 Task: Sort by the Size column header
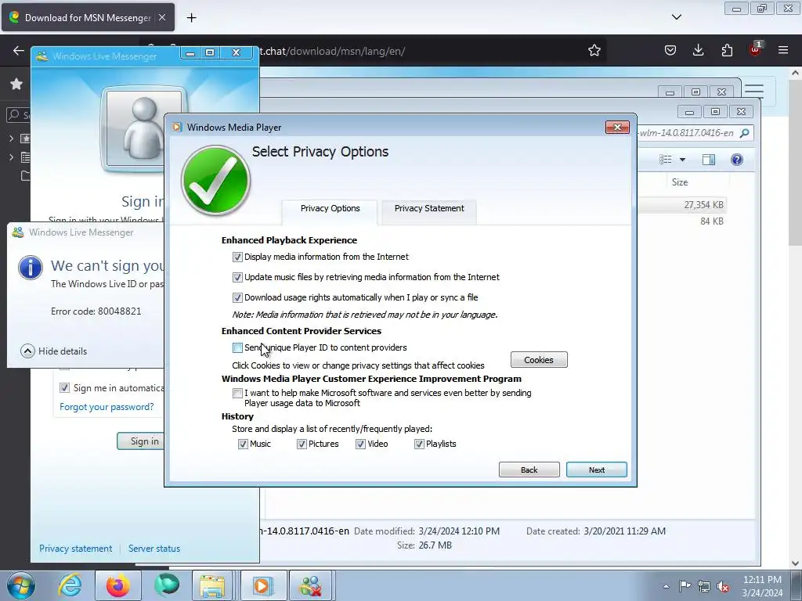680,182
